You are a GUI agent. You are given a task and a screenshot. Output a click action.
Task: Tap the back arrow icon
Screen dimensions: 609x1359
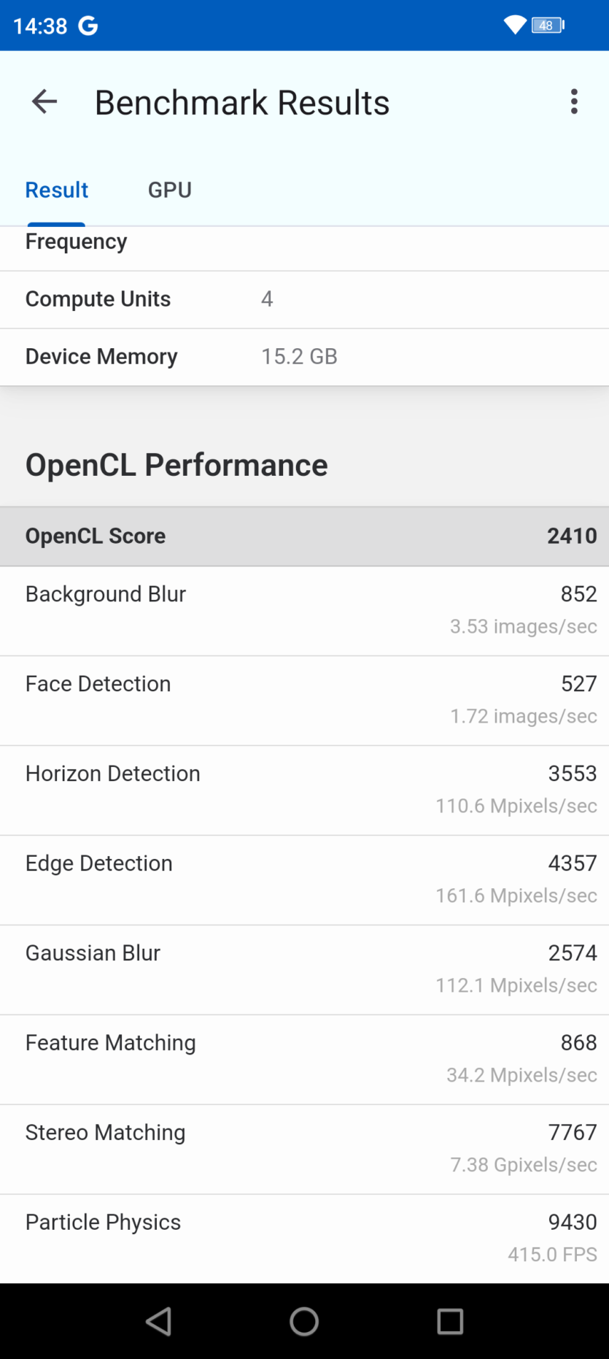pyautogui.click(x=44, y=101)
